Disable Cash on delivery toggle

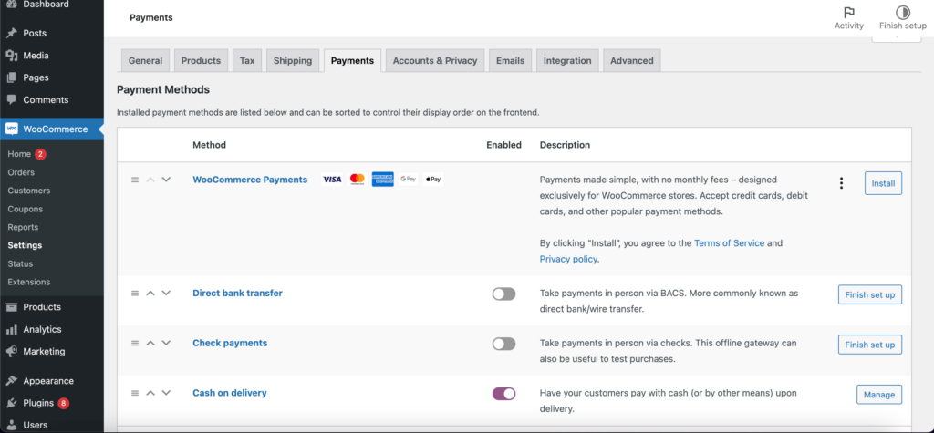pos(503,394)
